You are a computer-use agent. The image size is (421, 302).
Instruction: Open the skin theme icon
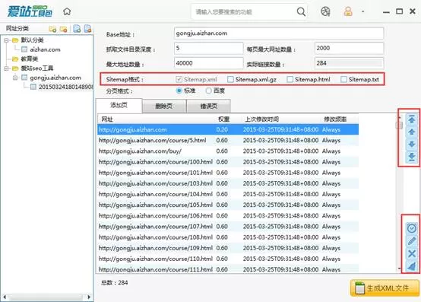(325, 11)
